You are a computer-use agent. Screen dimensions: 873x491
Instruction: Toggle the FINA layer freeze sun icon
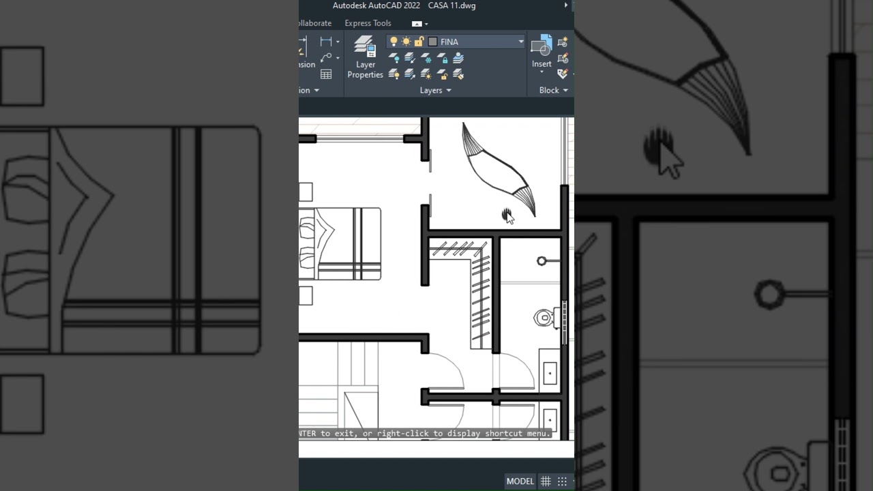point(406,42)
